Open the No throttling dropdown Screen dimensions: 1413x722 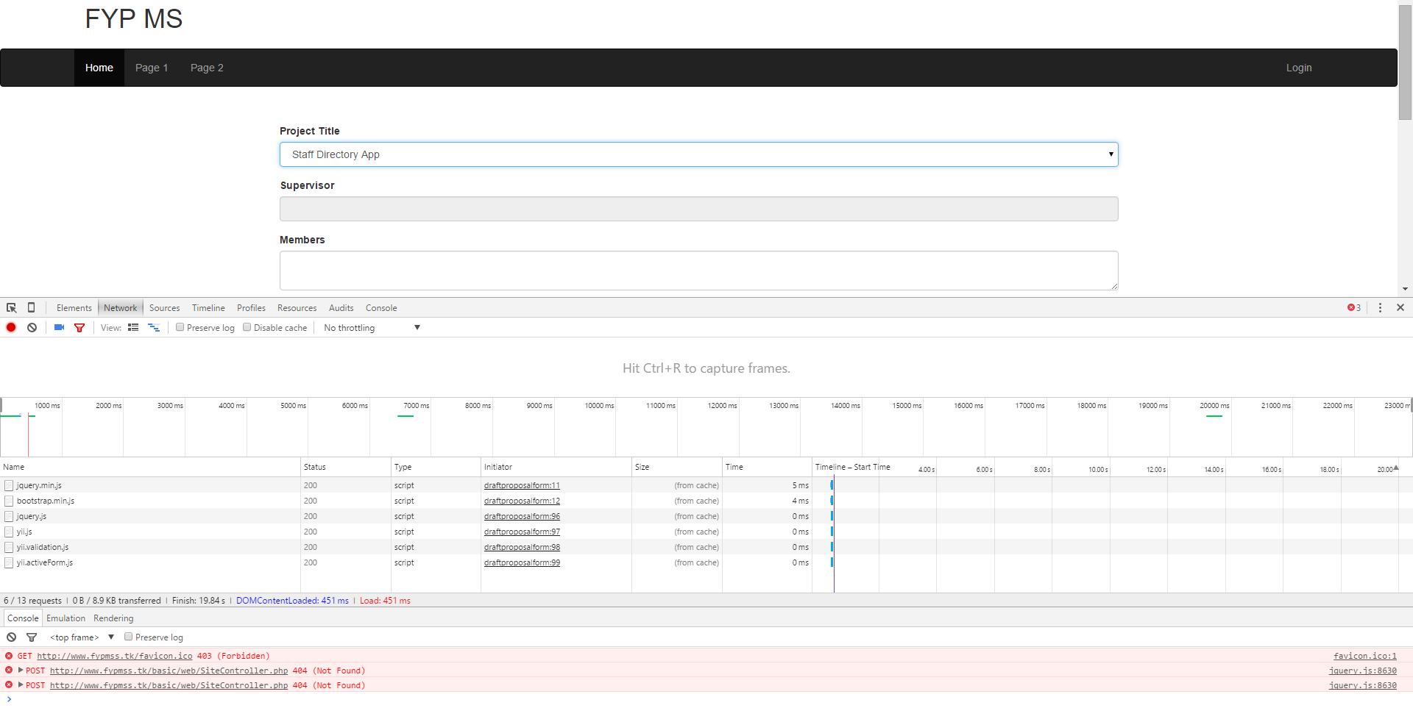[372, 327]
